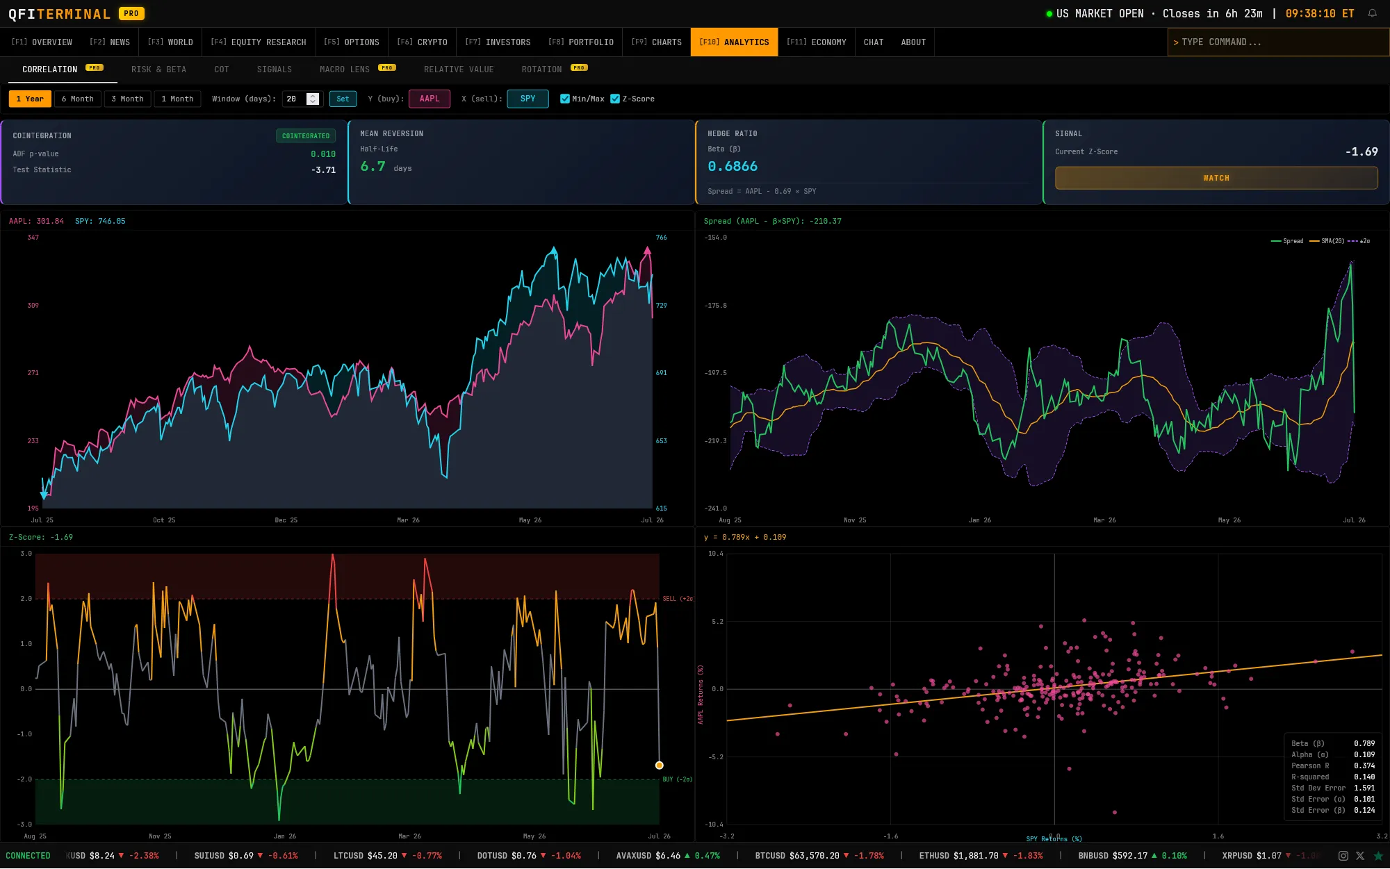Click the CONNECTED status indicator
Viewport: 1390px width, 869px height.
(x=28, y=856)
